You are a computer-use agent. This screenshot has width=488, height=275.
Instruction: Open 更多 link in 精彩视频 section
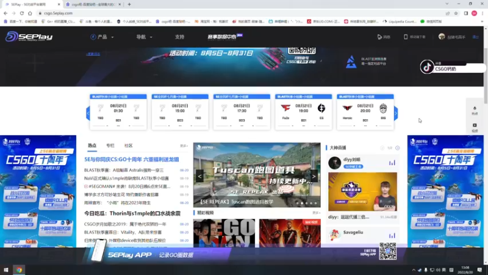[316, 213]
